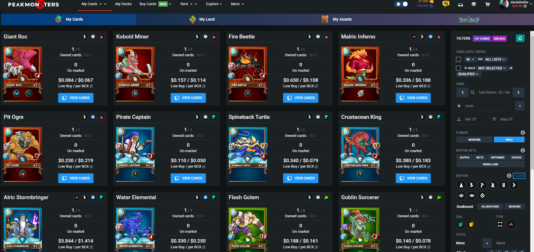Click info icon next to FORMAT
The image size is (534, 252).
pos(523,133)
